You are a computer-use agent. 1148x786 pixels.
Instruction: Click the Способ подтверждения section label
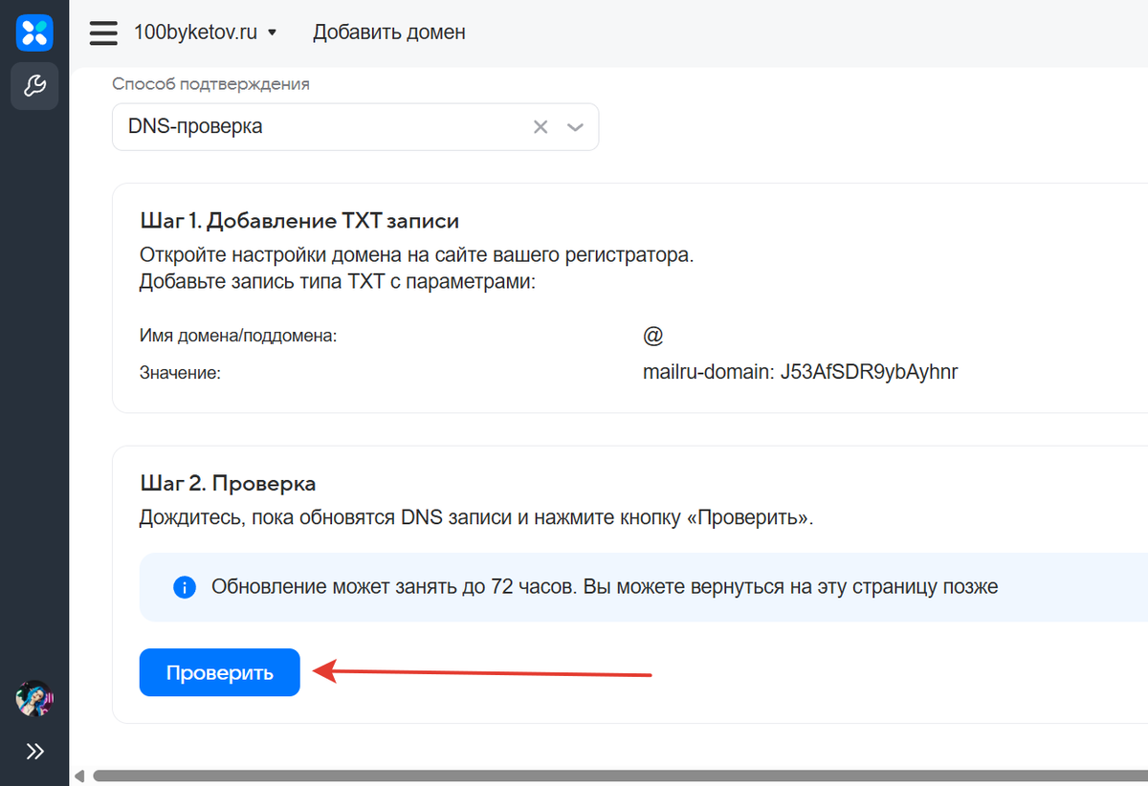click(210, 83)
